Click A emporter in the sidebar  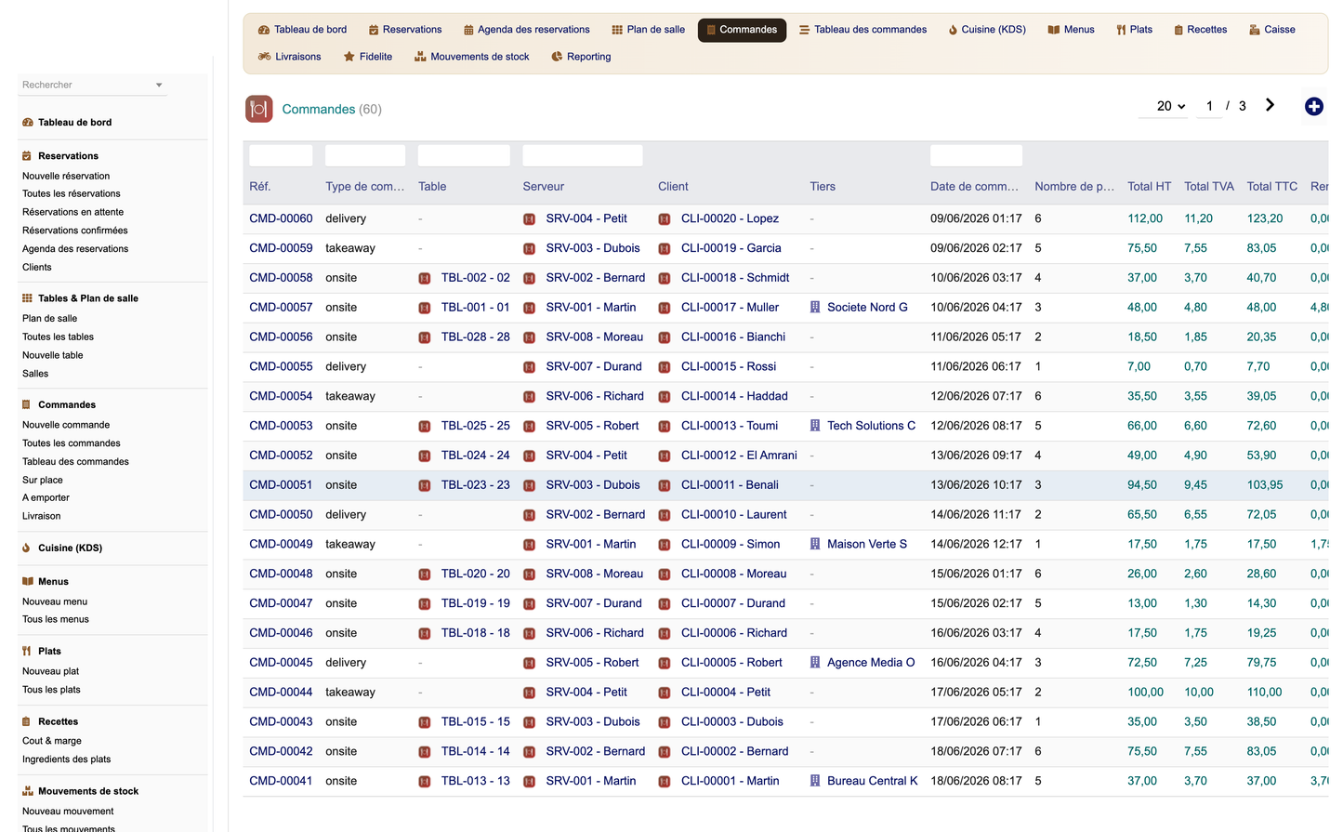(x=46, y=498)
